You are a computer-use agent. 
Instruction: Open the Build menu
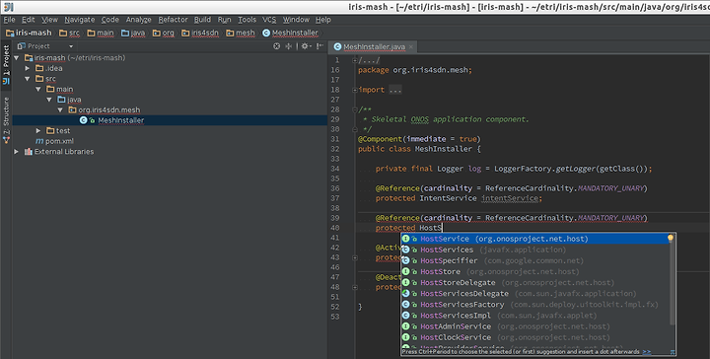202,20
